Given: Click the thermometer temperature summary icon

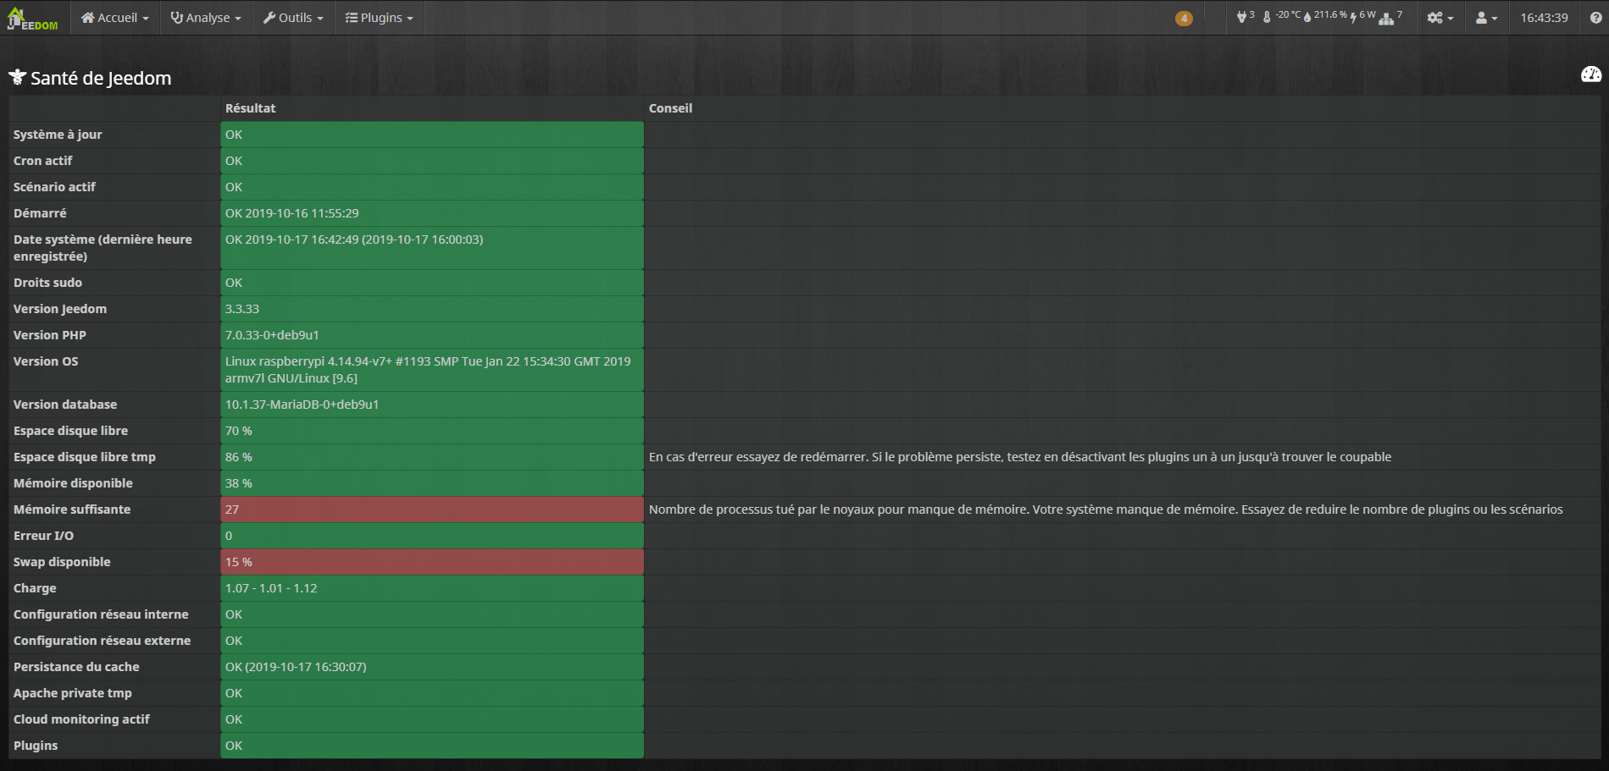Looking at the screenshot, I should click(x=1267, y=17).
